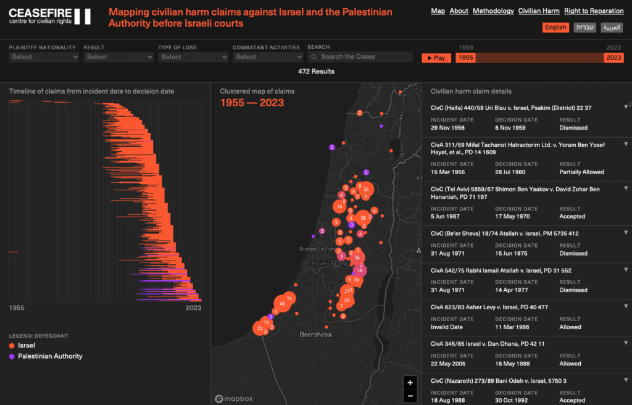
Task: Switch site language to Hebrew
Action: pyautogui.click(x=585, y=28)
